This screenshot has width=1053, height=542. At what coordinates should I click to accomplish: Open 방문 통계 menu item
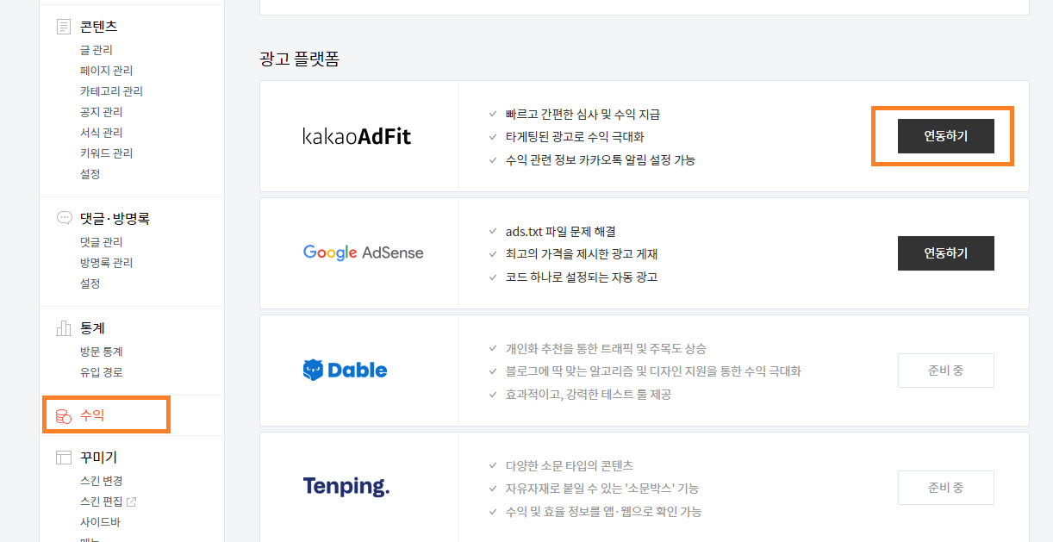click(102, 352)
